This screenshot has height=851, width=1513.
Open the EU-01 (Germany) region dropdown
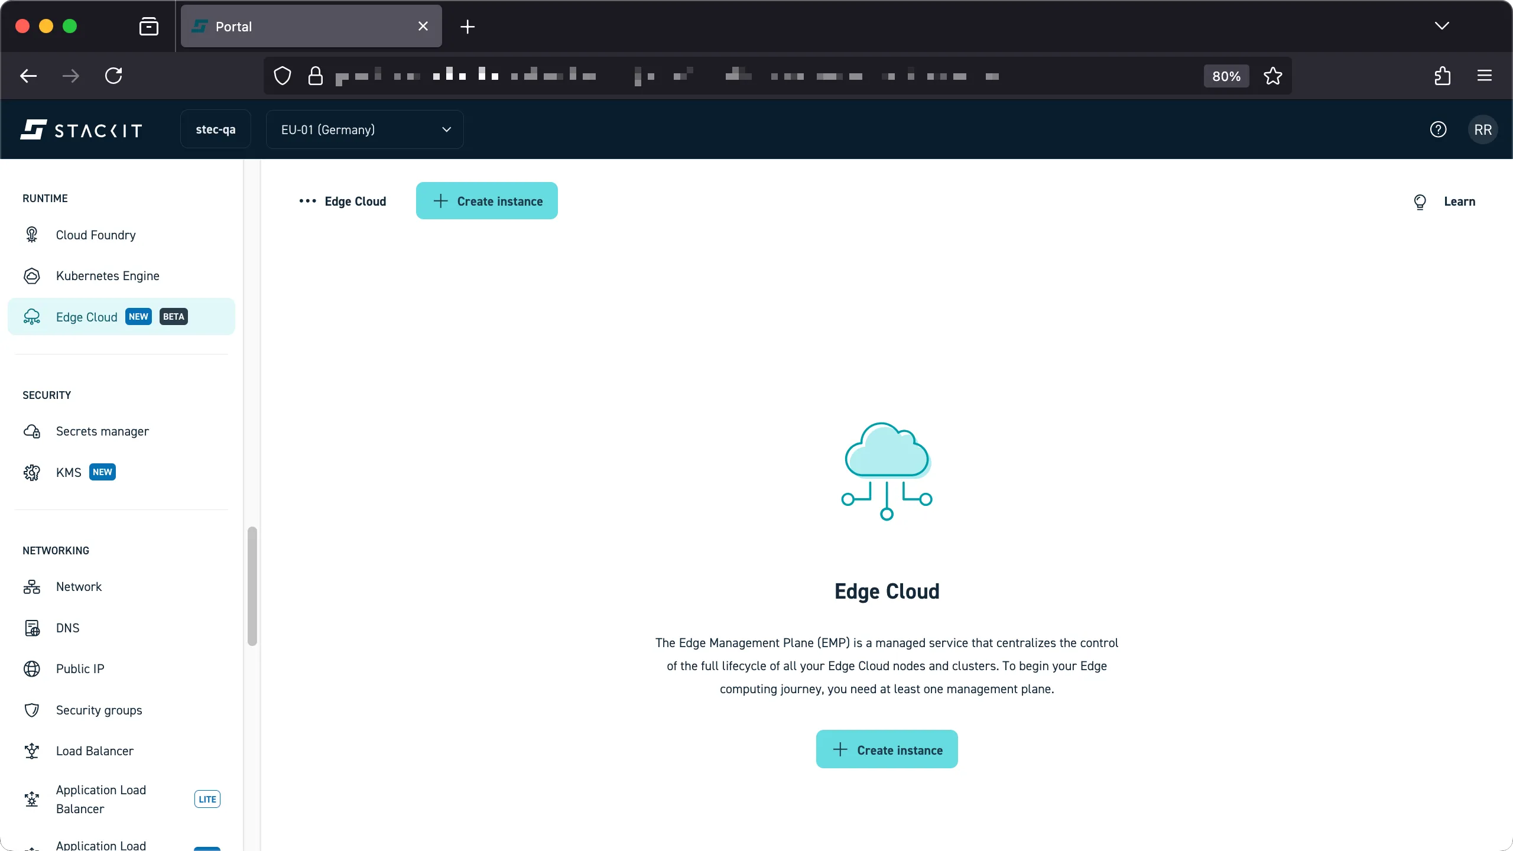click(364, 129)
